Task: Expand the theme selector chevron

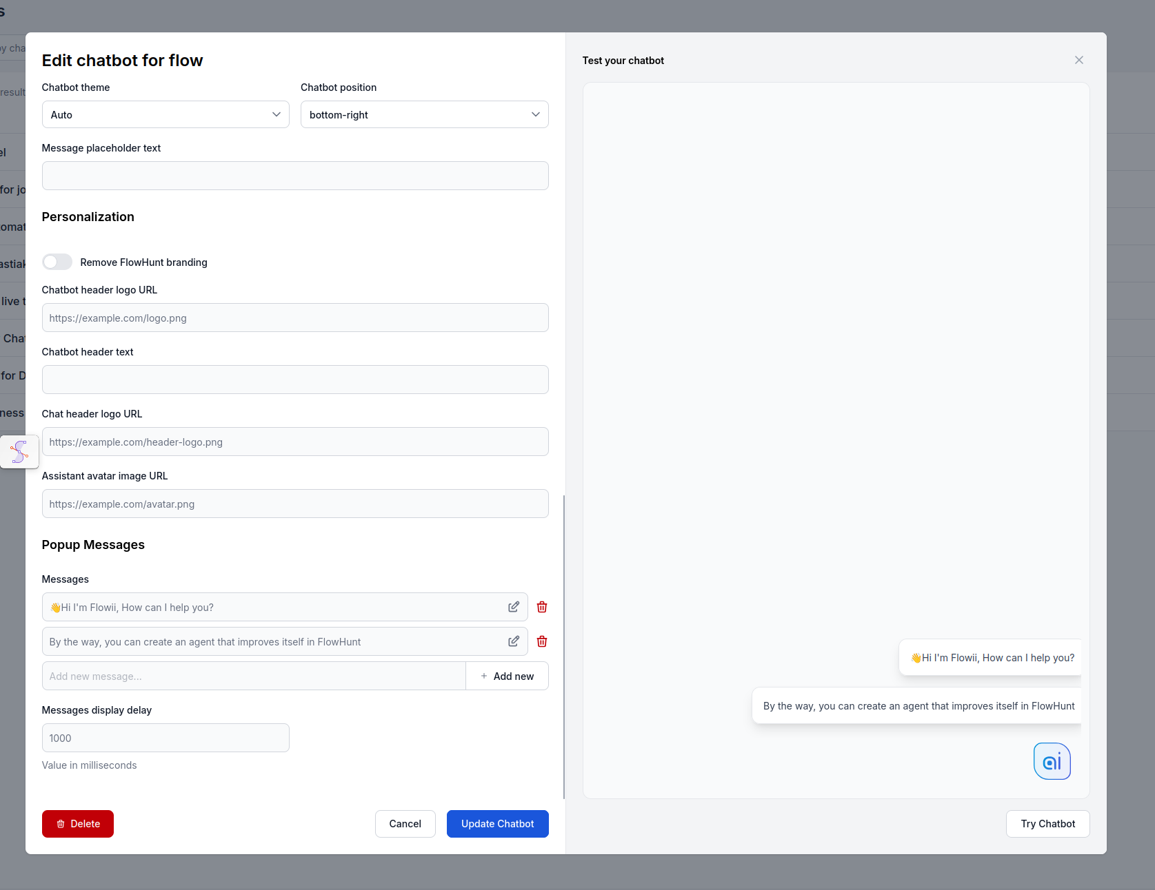Action: [x=276, y=114]
